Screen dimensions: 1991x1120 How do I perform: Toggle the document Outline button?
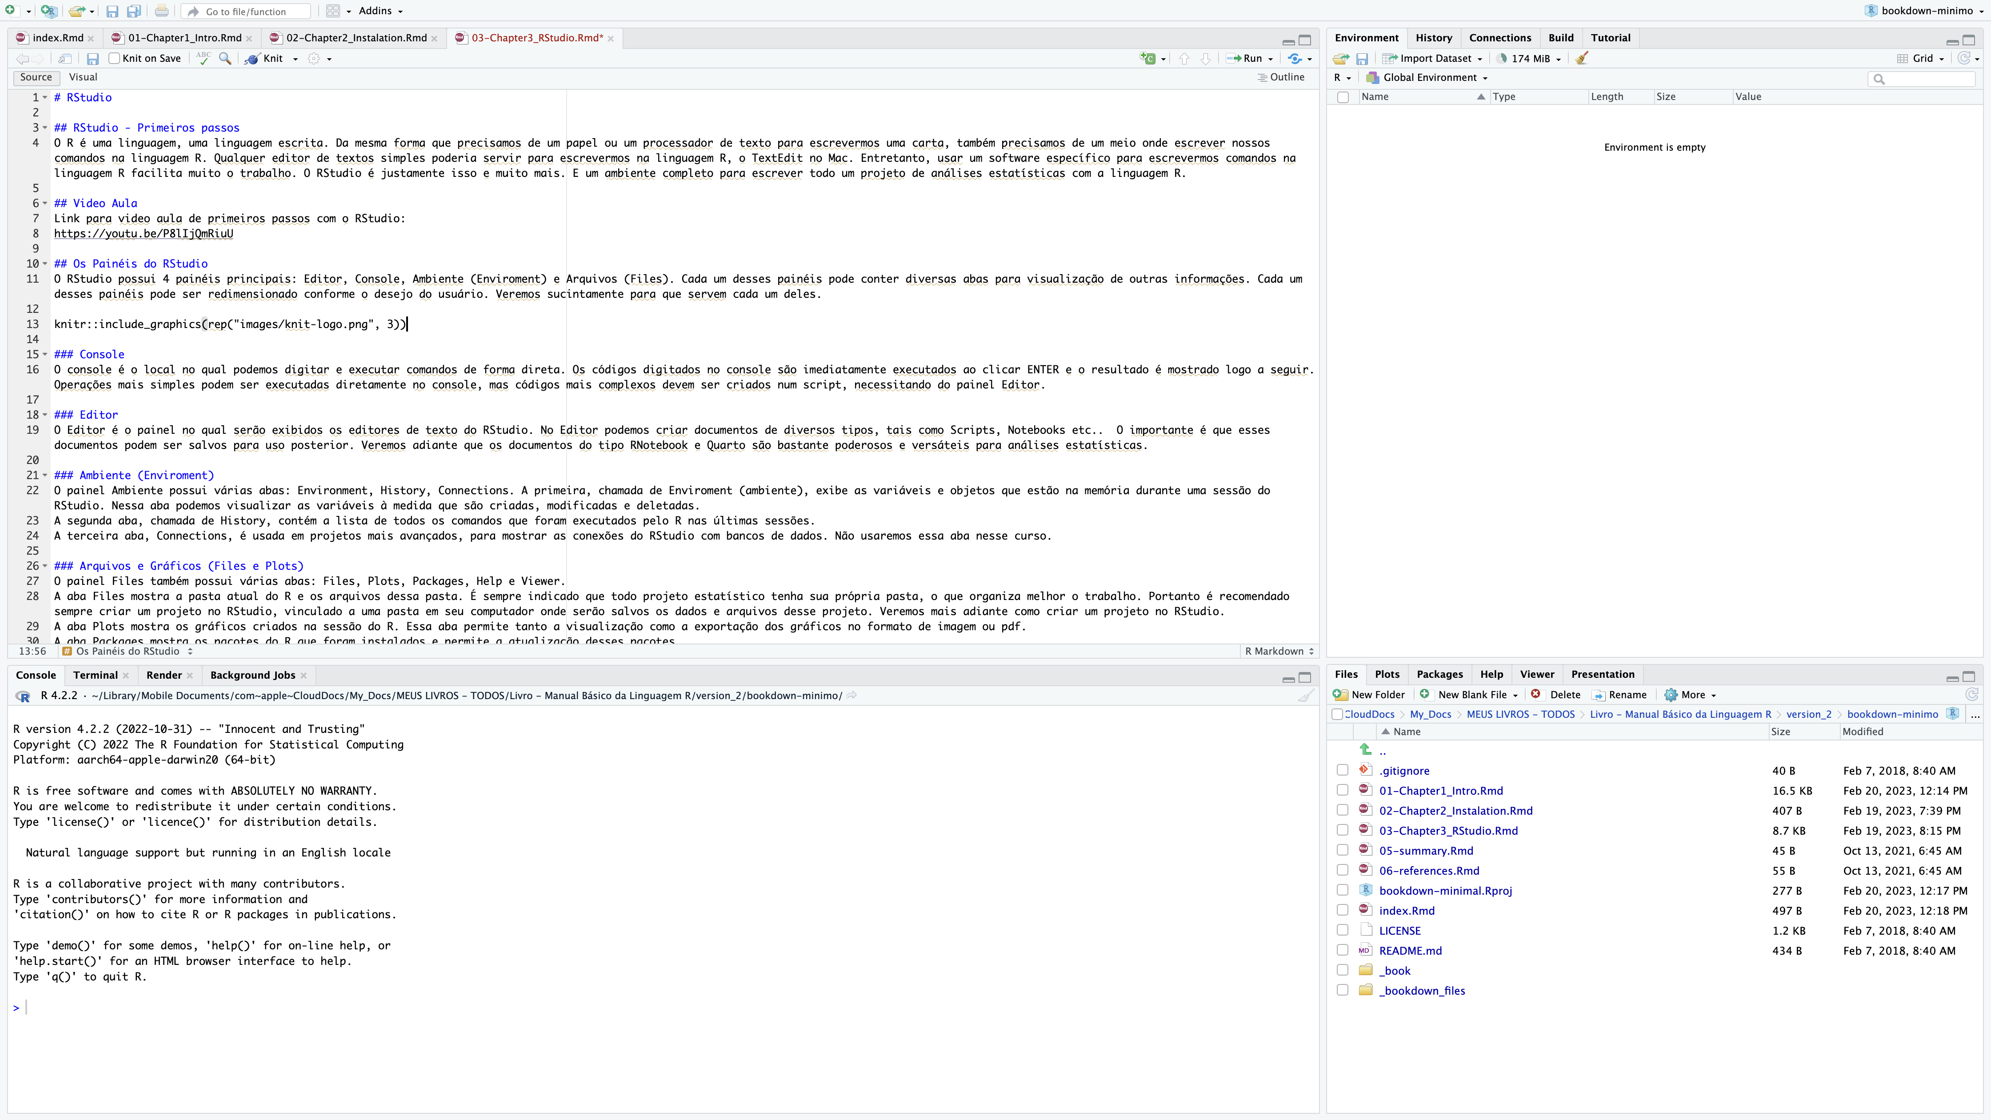pyautogui.click(x=1281, y=77)
